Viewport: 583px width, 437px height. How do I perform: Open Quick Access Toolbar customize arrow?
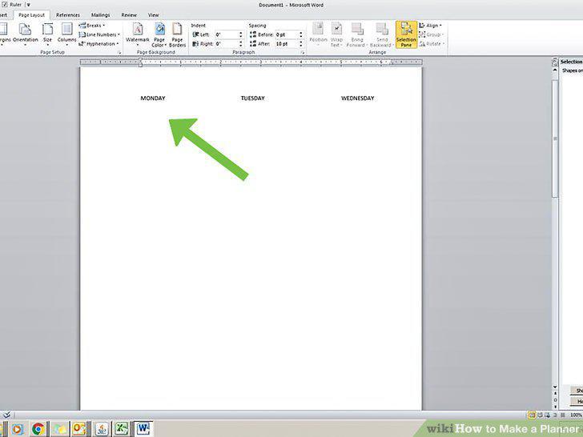click(28, 5)
